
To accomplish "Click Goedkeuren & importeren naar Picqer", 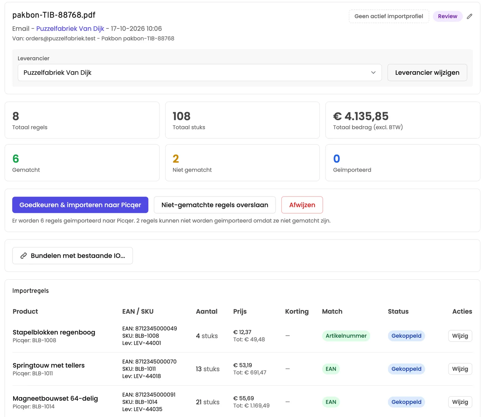I will click(80, 205).
